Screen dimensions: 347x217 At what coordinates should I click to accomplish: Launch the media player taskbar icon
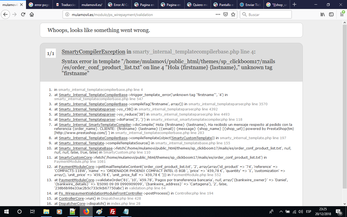tap(59, 212)
